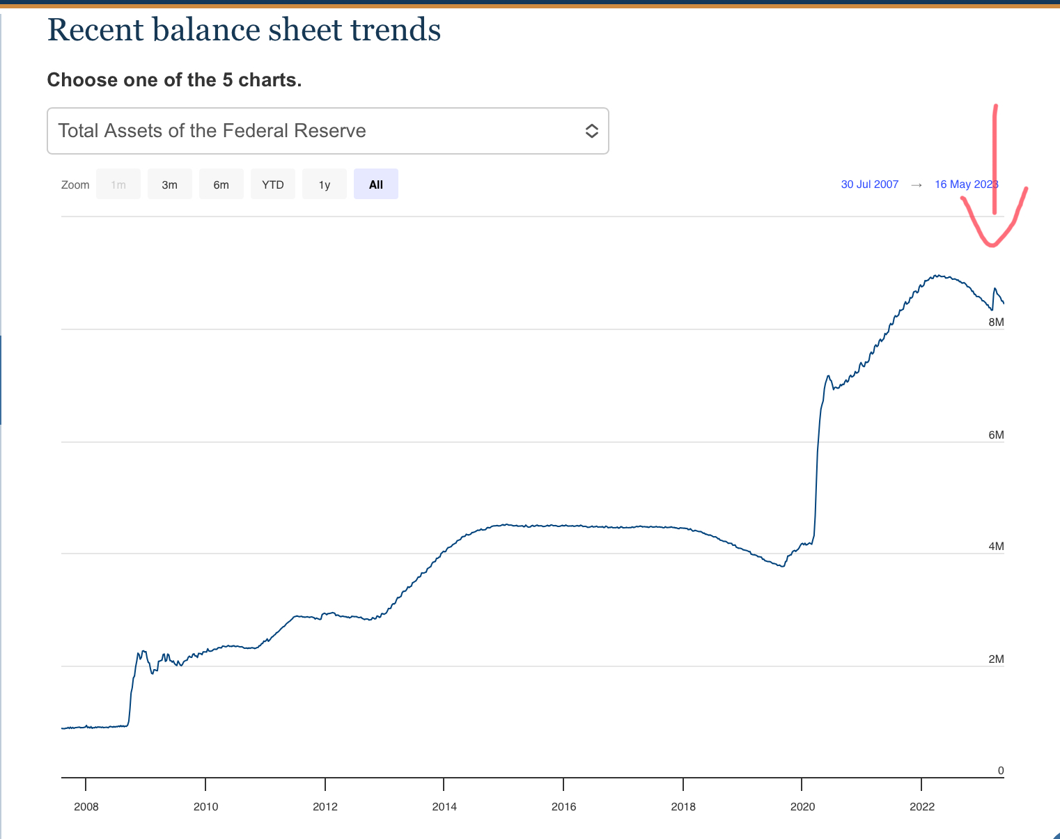Click the 2020 tick on the time axis

pyautogui.click(x=802, y=806)
